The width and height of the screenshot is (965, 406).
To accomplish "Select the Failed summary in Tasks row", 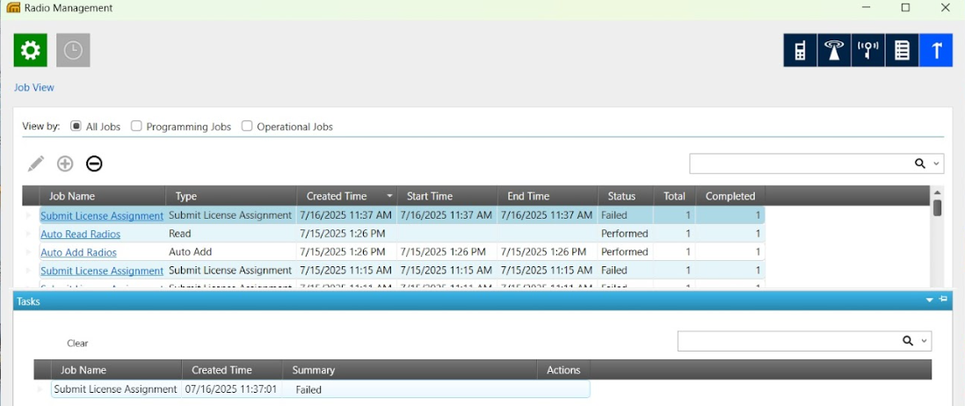I will [308, 389].
